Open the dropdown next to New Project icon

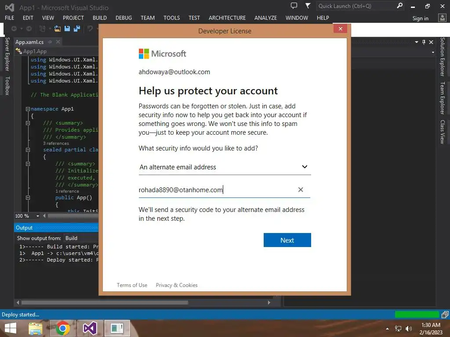point(50,29)
